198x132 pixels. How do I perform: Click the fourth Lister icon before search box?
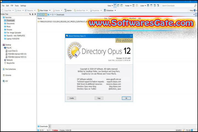coord(158,6)
